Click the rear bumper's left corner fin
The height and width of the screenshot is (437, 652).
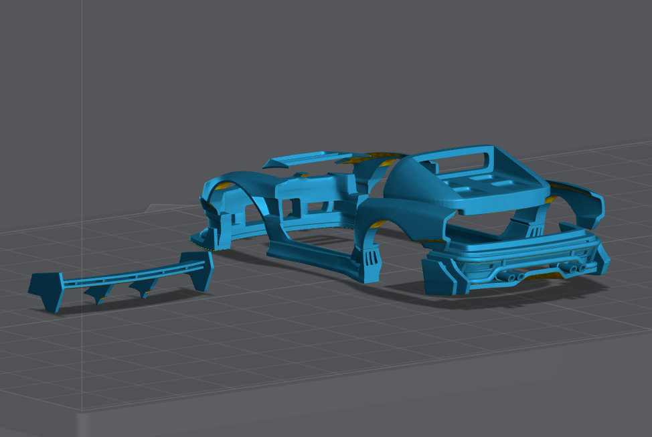click(438, 276)
